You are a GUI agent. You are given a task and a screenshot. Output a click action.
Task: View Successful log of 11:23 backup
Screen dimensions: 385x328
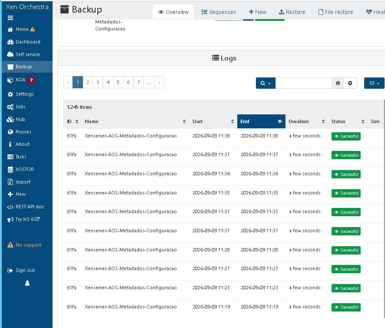click(346, 288)
